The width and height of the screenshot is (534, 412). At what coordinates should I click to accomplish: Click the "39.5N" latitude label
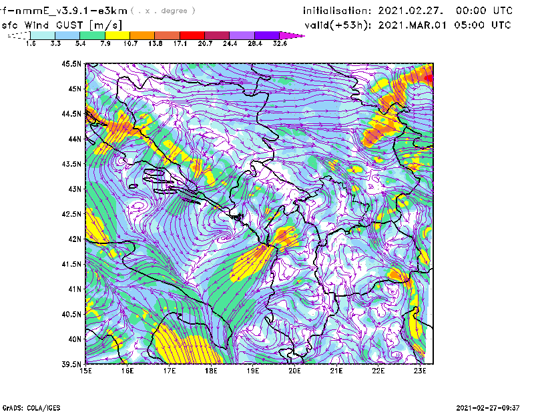click(x=71, y=365)
